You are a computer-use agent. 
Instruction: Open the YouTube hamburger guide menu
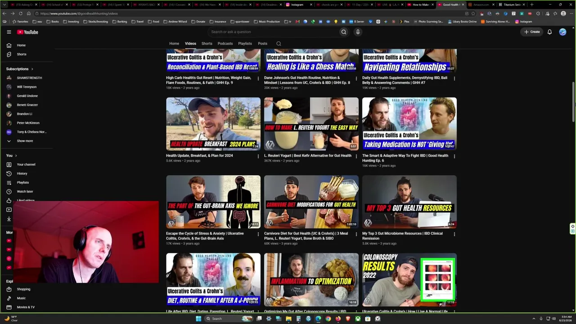(x=9, y=32)
